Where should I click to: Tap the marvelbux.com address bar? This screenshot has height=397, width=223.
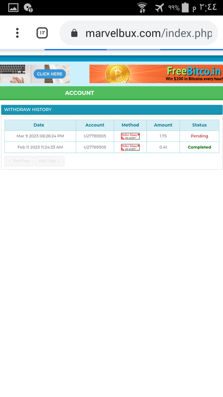tap(139, 33)
